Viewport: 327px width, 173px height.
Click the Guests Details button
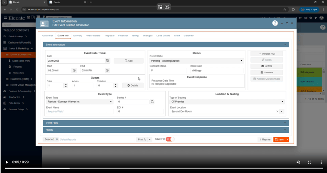pos(133,85)
